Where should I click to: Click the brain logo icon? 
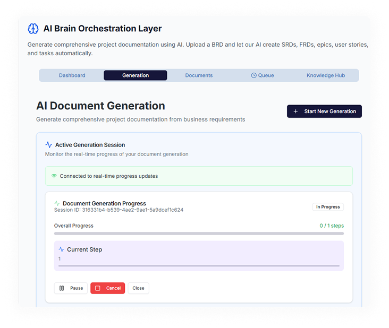click(33, 29)
